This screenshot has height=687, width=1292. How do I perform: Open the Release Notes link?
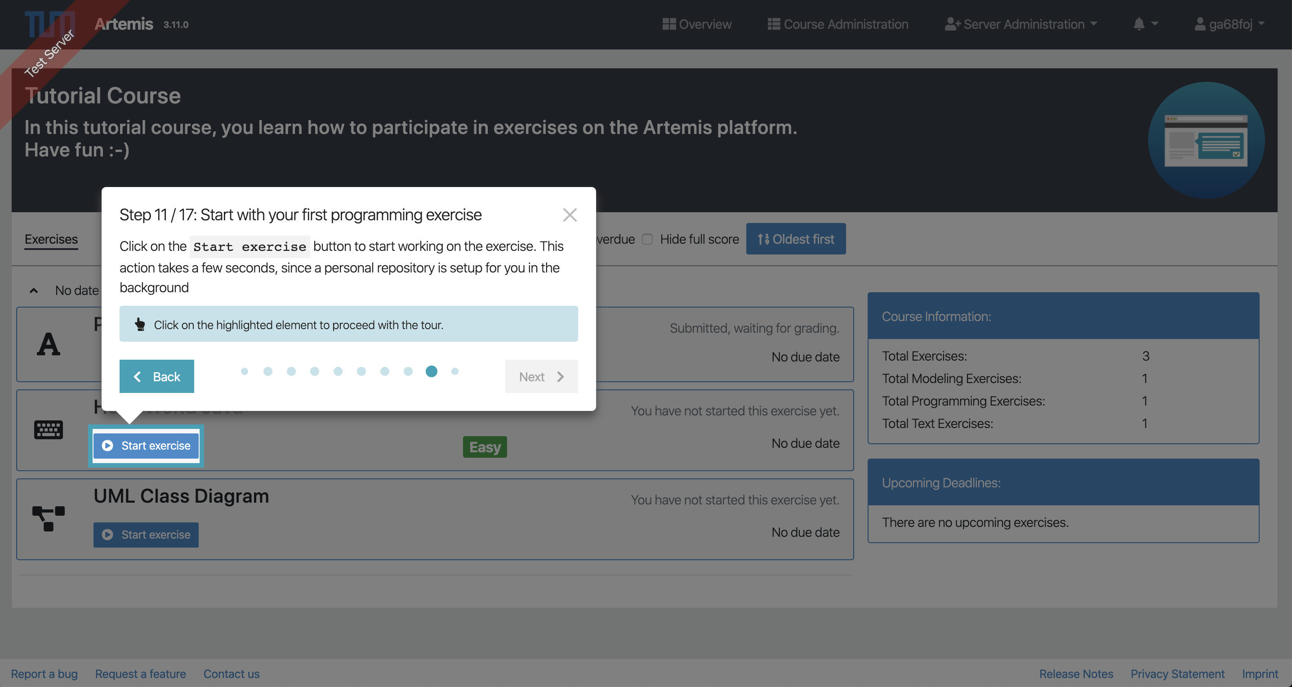click(1076, 674)
